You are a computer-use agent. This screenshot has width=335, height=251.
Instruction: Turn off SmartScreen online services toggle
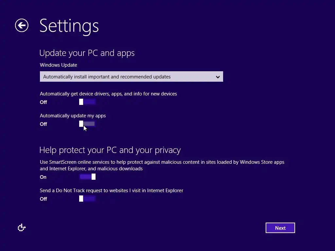tap(87, 177)
